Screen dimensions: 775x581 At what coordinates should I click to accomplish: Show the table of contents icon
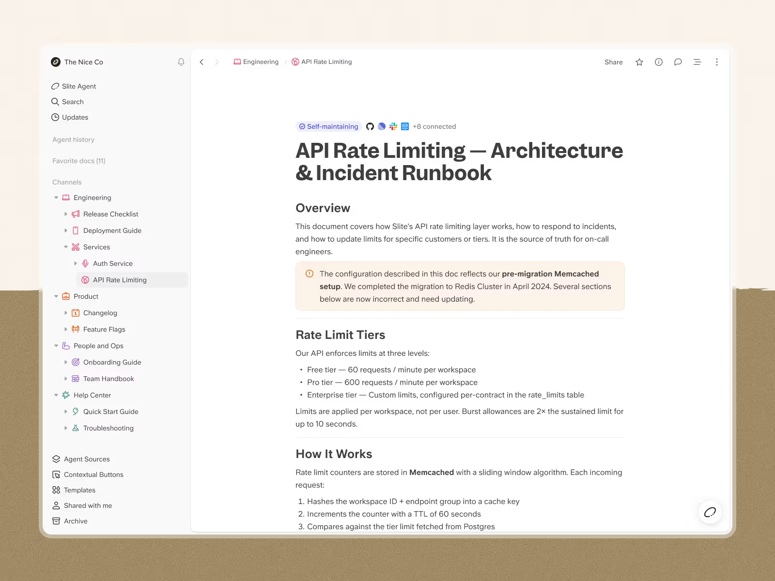coord(697,62)
